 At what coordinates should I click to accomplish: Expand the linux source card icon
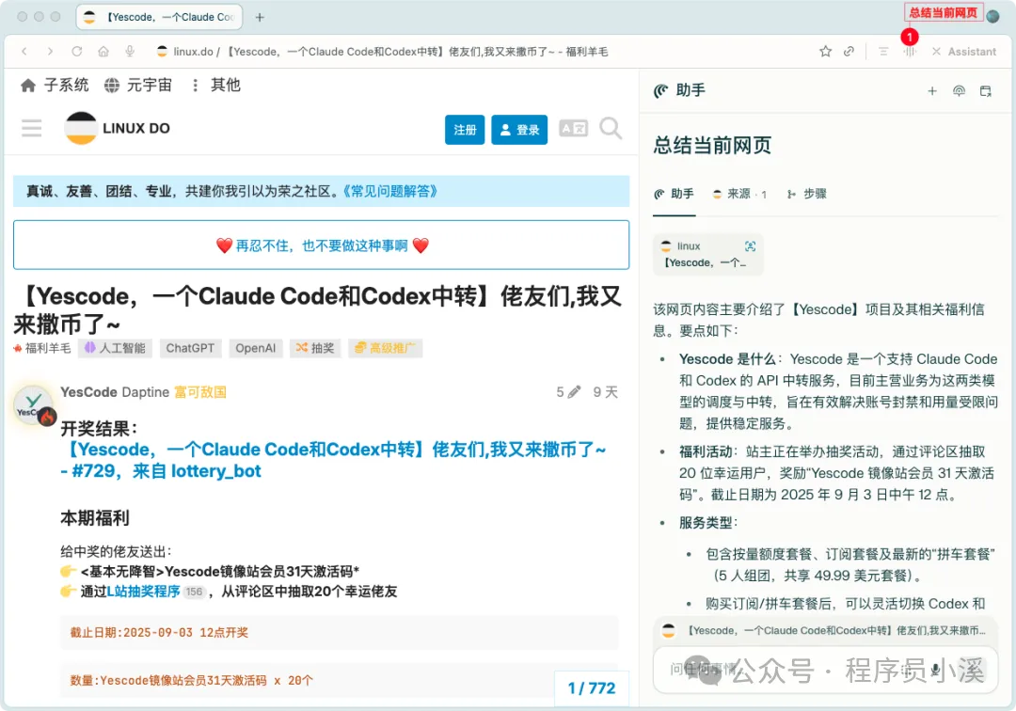[751, 246]
